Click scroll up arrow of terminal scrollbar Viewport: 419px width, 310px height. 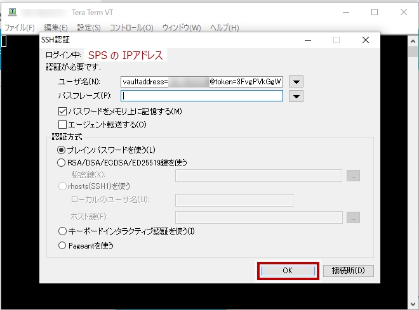(413, 41)
